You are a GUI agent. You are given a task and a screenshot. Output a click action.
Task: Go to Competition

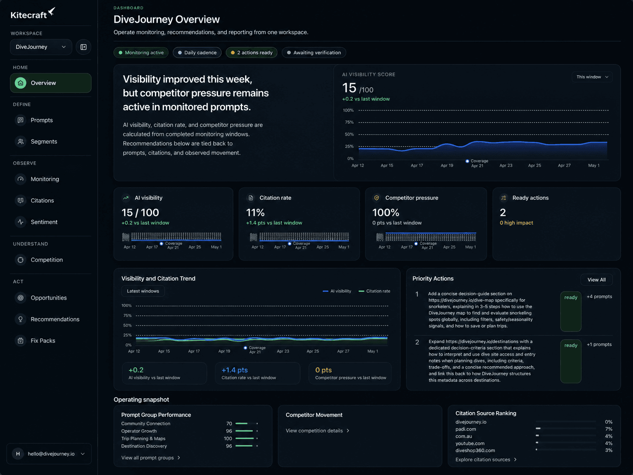[51, 260]
